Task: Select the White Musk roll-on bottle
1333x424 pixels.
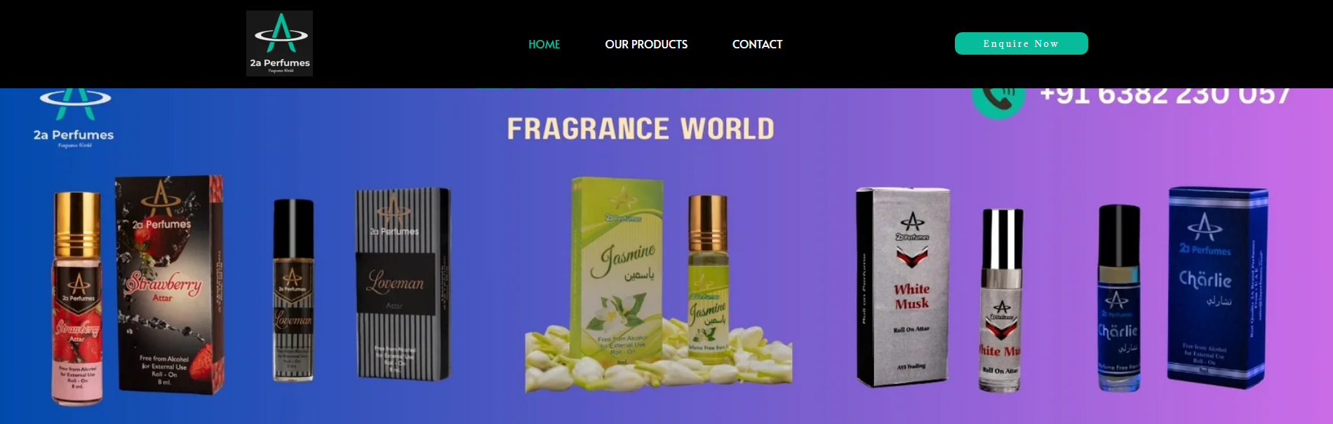Action: pyautogui.click(x=1000, y=299)
